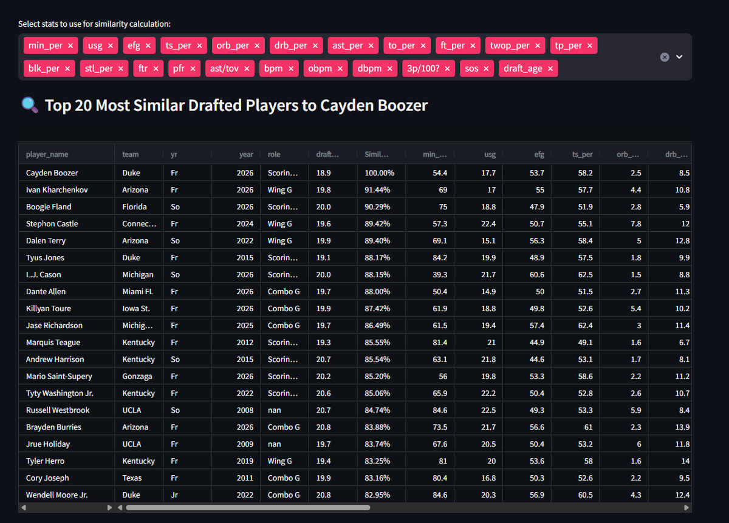Sort table by player_name column header
Screen dimensions: 729x523
(x=66, y=155)
